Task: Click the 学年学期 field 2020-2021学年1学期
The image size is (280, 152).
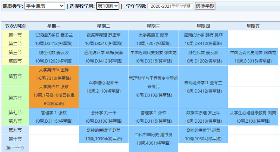Action: pos(170,6)
